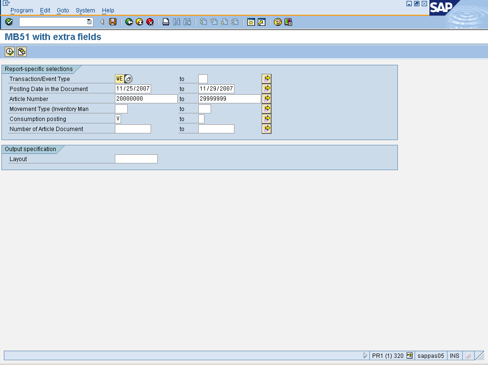Go to the previous page icon
The image size is (488, 365).
(x=214, y=22)
